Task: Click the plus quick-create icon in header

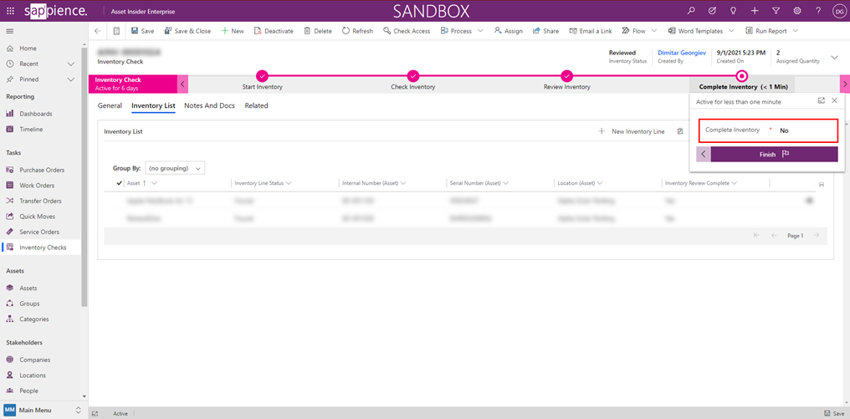Action: click(755, 11)
